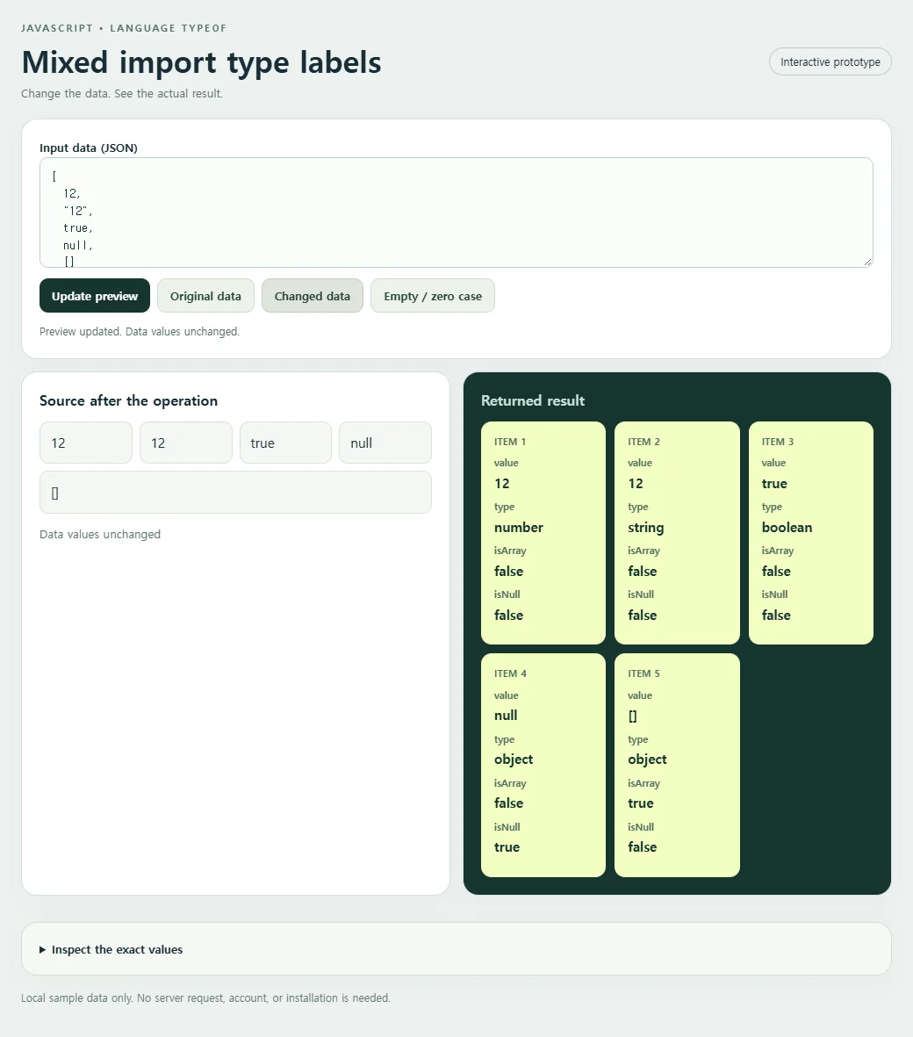Select the ITEM 5 result card heading
The image size is (913, 1037).
[643, 673]
